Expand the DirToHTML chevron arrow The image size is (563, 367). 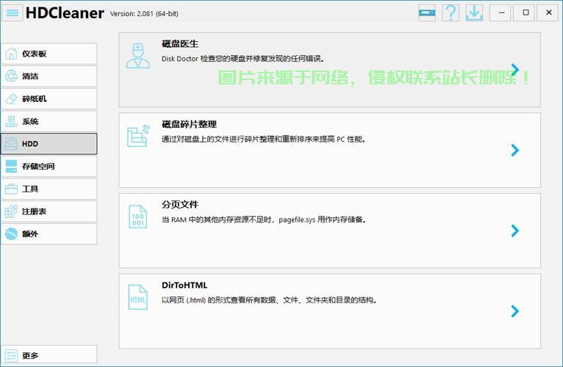(515, 311)
